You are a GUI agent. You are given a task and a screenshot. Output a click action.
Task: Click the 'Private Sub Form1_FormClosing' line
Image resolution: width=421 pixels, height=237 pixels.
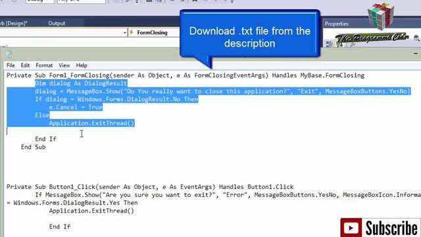point(186,76)
